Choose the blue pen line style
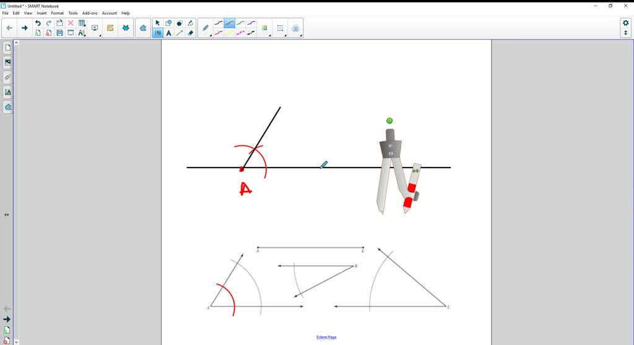 251,23
